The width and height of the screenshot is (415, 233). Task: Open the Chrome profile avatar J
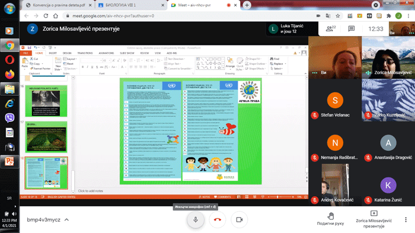pyautogui.click(x=398, y=16)
